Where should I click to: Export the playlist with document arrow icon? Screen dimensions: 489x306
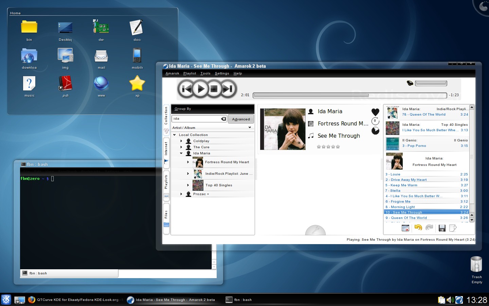453,228
